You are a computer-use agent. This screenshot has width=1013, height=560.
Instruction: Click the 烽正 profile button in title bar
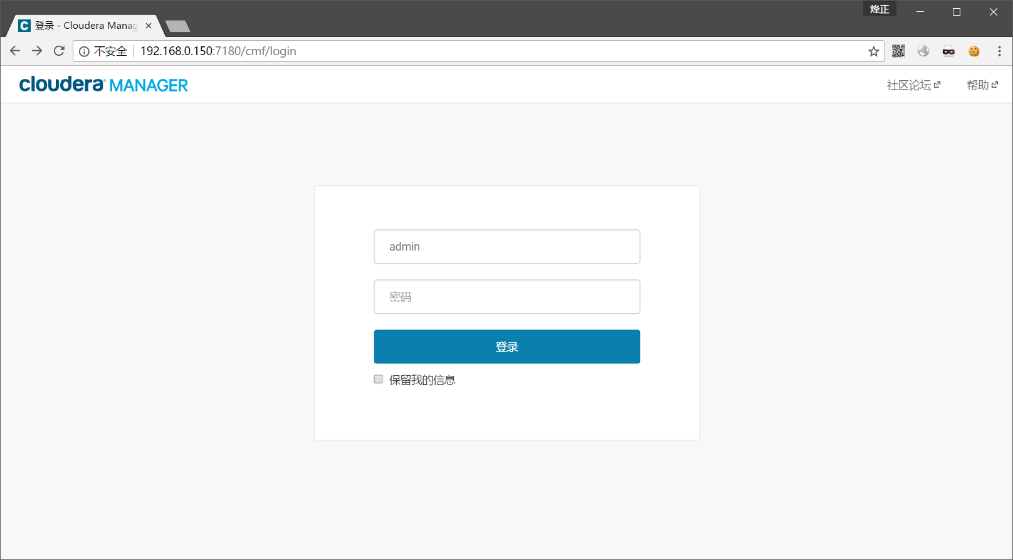pyautogui.click(x=879, y=9)
